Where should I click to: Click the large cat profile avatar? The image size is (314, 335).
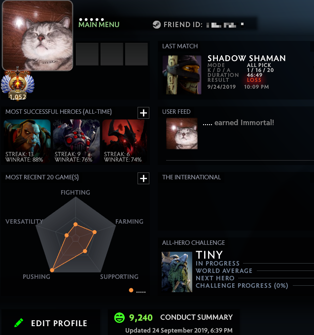point(37,35)
